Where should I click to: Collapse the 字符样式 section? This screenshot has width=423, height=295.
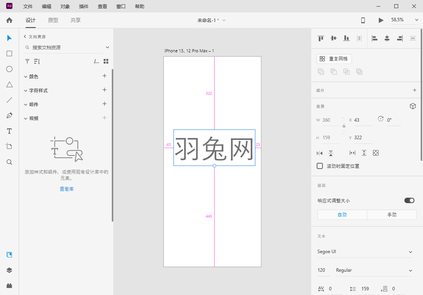(26, 90)
